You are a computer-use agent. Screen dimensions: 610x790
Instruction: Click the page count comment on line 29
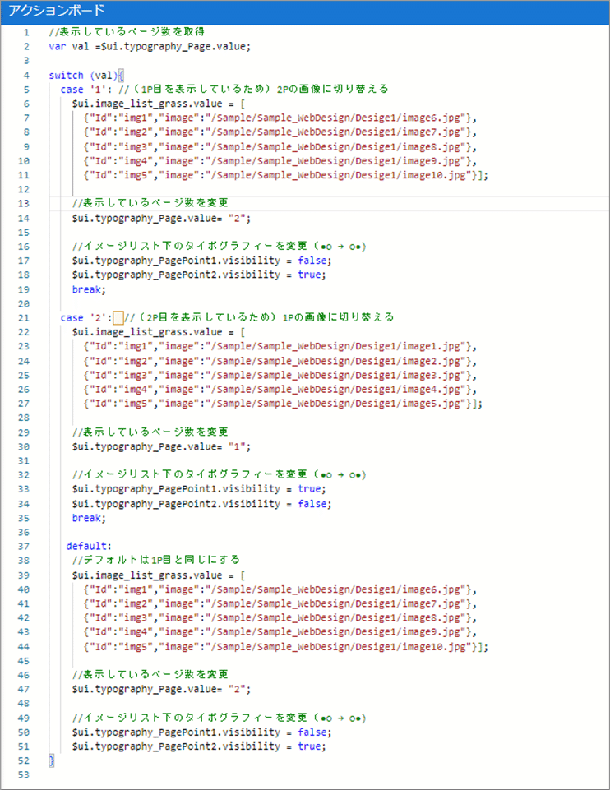pyautogui.click(x=150, y=432)
